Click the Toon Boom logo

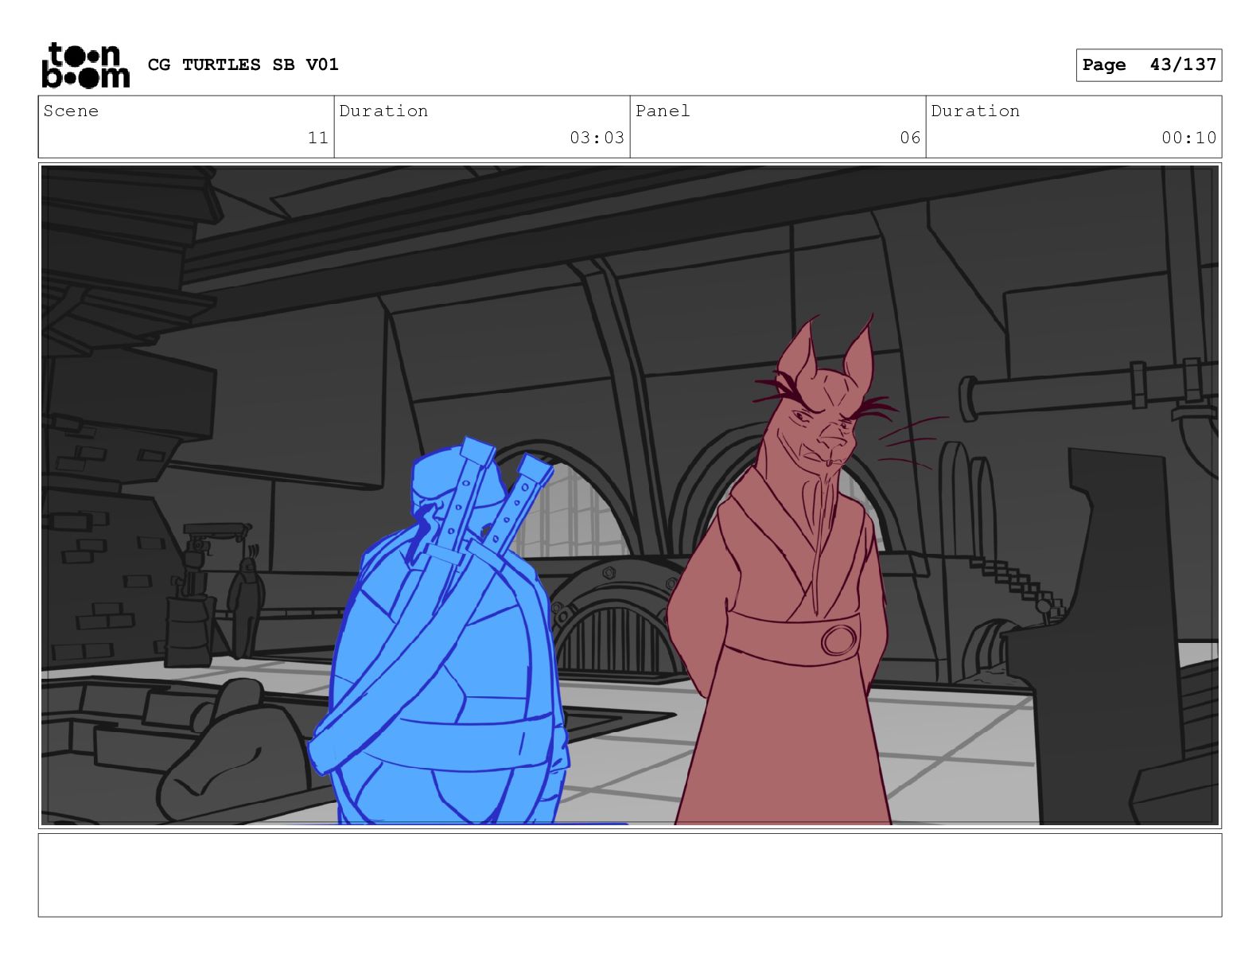pos(85,65)
